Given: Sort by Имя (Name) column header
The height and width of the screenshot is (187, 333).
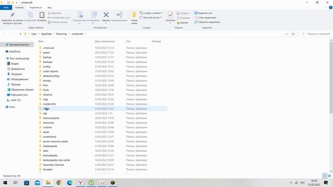Looking at the screenshot, I should [41, 42].
